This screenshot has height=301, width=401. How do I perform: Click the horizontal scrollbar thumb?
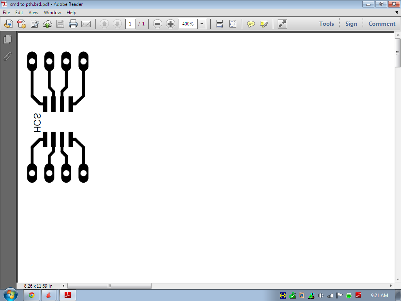pyautogui.click(x=109, y=286)
